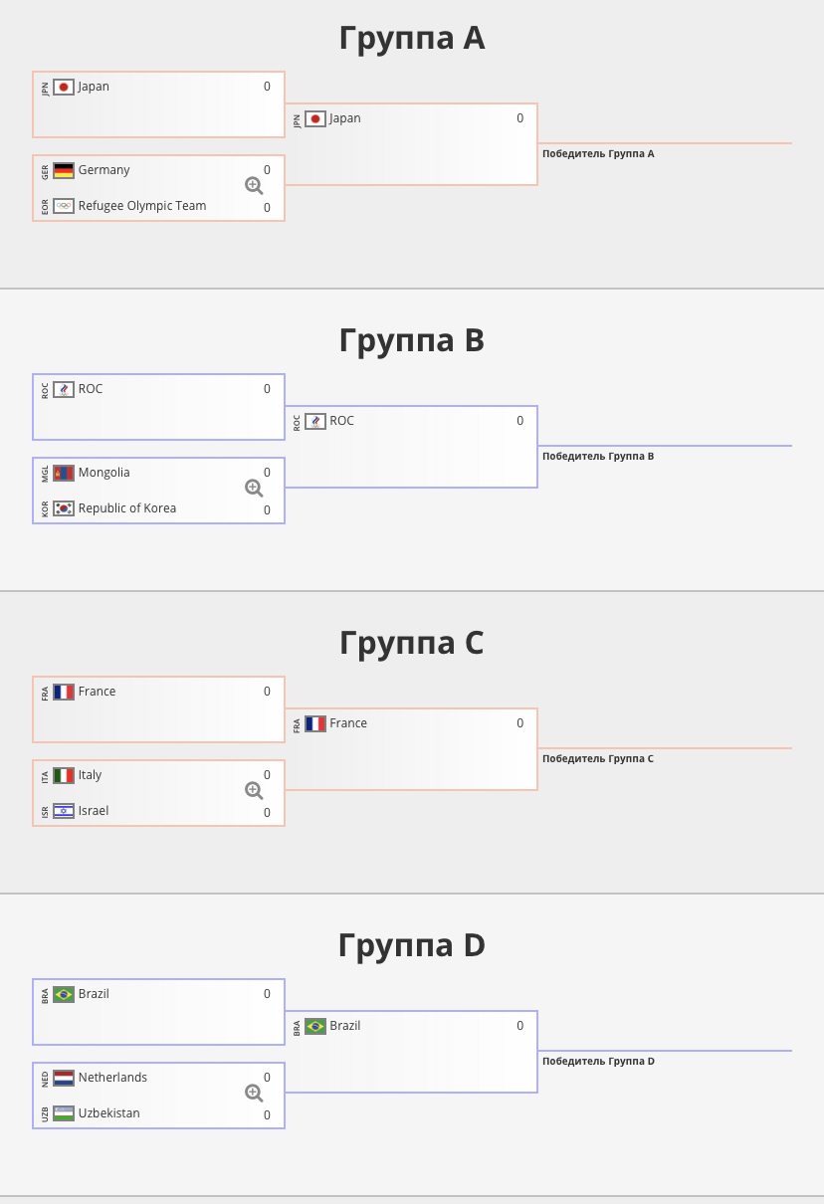Zoom into the Italy vs Israel match

(x=254, y=791)
